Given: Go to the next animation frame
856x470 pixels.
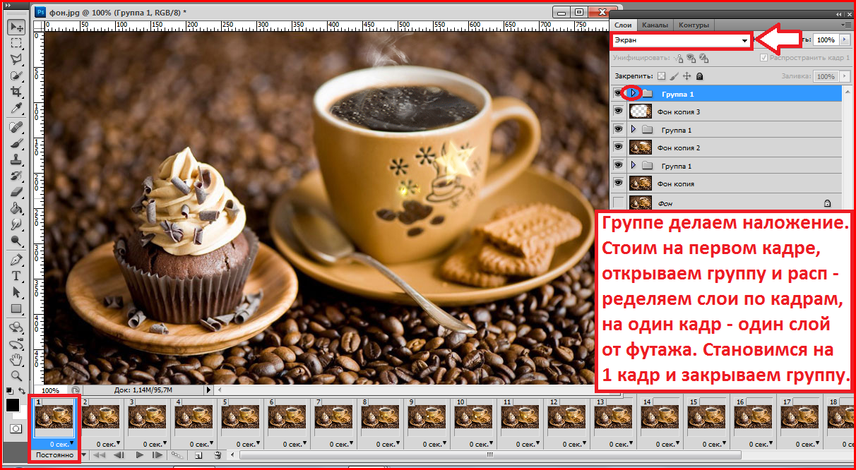Looking at the screenshot, I should click(157, 456).
